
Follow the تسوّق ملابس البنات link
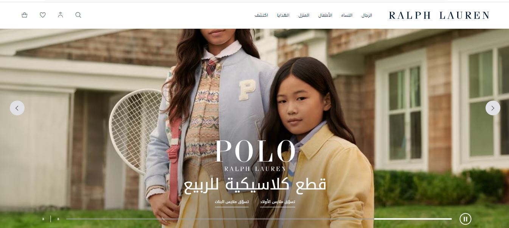coord(232,202)
